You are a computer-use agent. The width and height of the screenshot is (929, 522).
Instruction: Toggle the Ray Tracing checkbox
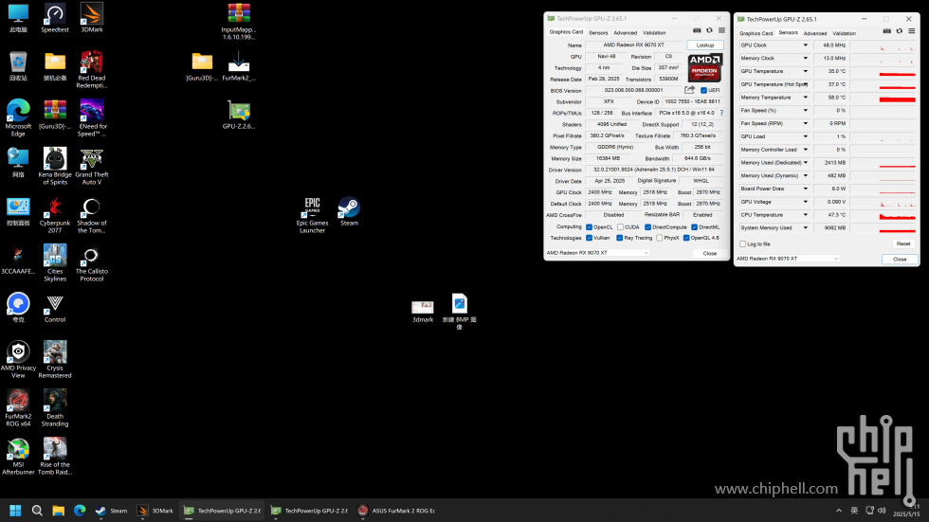coord(619,238)
